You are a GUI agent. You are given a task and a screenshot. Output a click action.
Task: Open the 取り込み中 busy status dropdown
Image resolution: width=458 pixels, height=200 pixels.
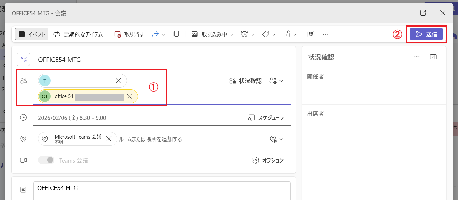(x=212, y=34)
